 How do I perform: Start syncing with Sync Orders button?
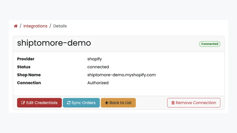(x=81, y=103)
